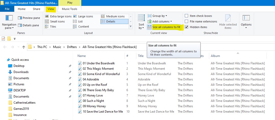The height and width of the screenshot is (120, 275).
Task: Go forward with the Forward arrow
Action: tap(12, 47)
